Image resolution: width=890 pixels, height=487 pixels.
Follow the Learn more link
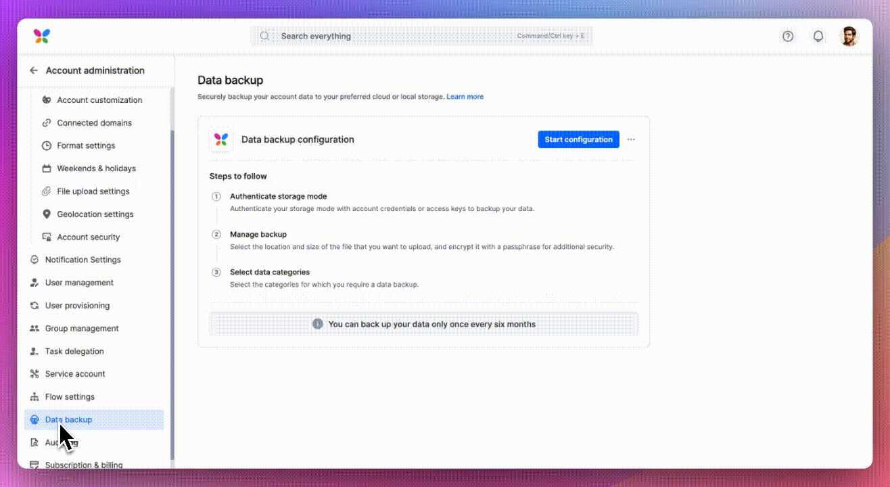[465, 97]
